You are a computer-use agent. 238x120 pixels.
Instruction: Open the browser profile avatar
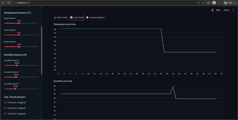(214, 3)
